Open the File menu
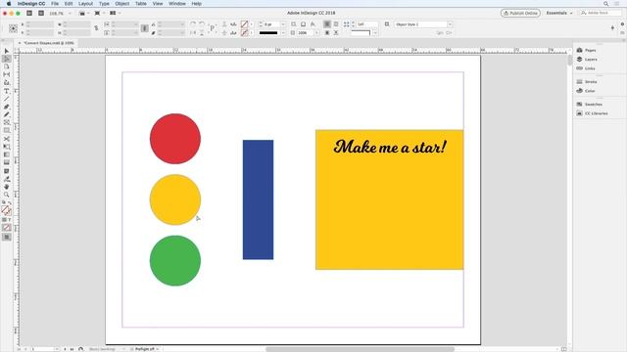This screenshot has height=352, width=627. point(55,4)
